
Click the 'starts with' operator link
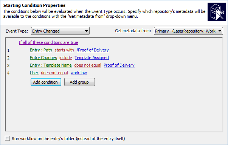[x=64, y=50]
